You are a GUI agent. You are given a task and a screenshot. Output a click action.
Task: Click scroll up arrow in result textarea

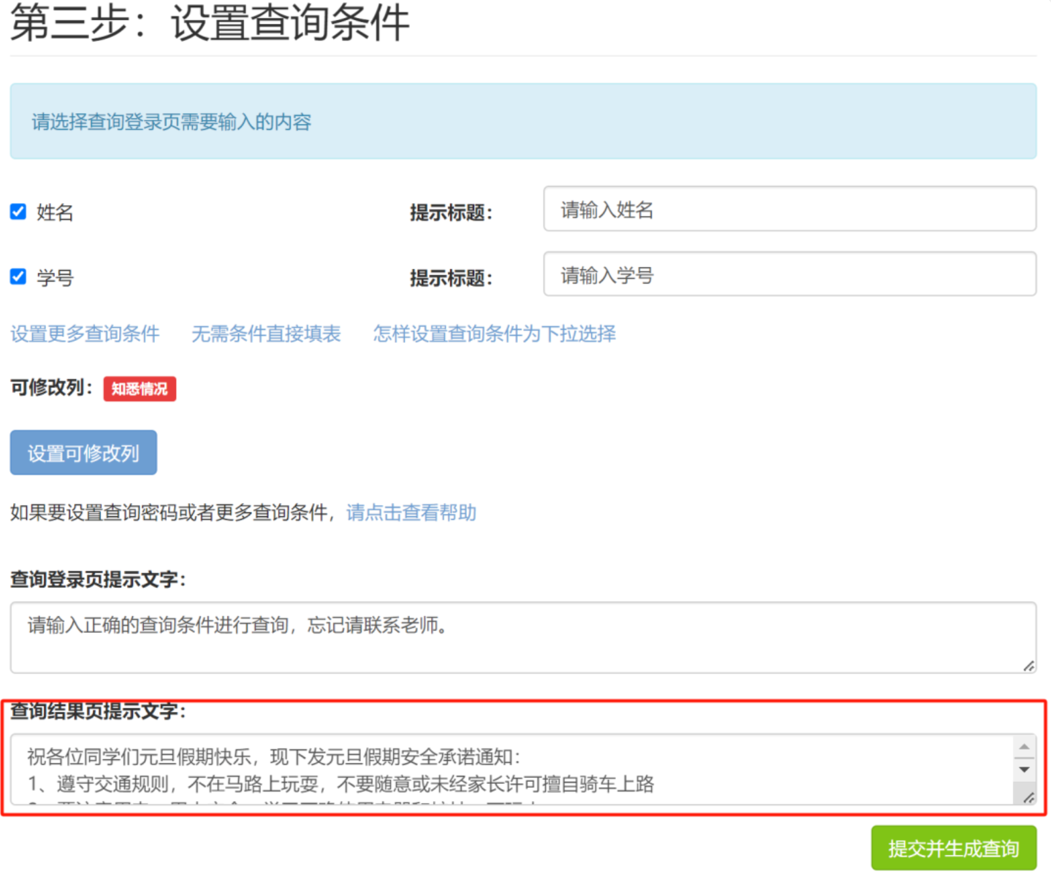tap(1024, 747)
